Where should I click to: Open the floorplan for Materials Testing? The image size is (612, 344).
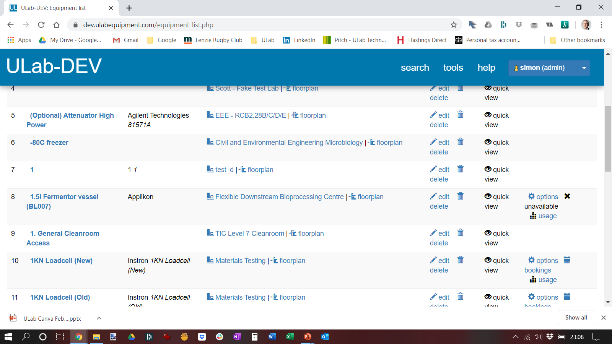pyautogui.click(x=292, y=260)
